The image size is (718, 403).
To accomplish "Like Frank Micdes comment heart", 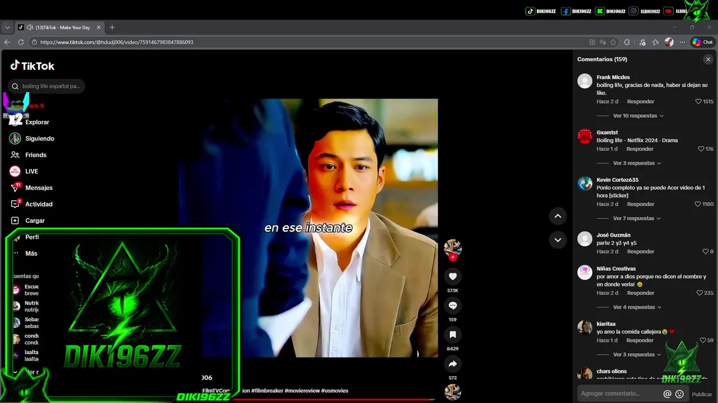I will [698, 102].
